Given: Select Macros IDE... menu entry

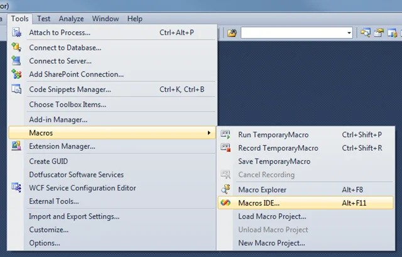Looking at the screenshot, I should click(x=259, y=202).
